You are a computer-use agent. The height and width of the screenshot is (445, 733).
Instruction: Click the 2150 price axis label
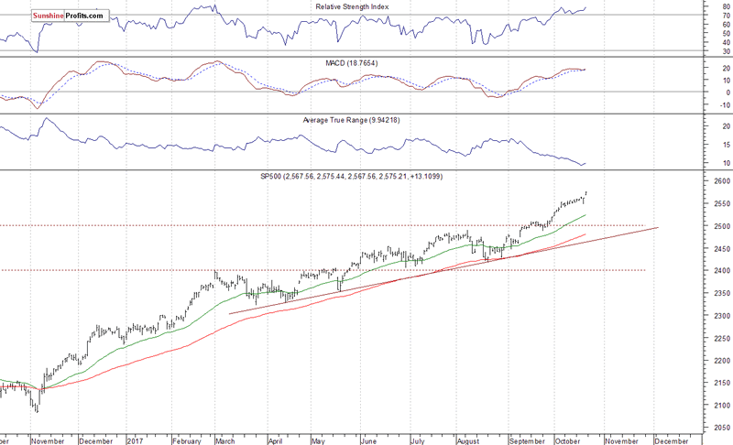point(722,383)
